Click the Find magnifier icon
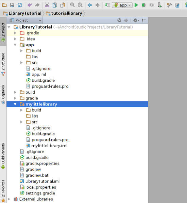Screen dimensions: 187x203 [72, 5]
